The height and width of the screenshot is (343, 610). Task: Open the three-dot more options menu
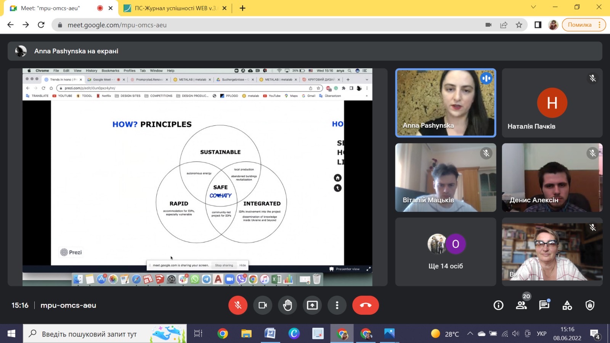[x=337, y=305]
